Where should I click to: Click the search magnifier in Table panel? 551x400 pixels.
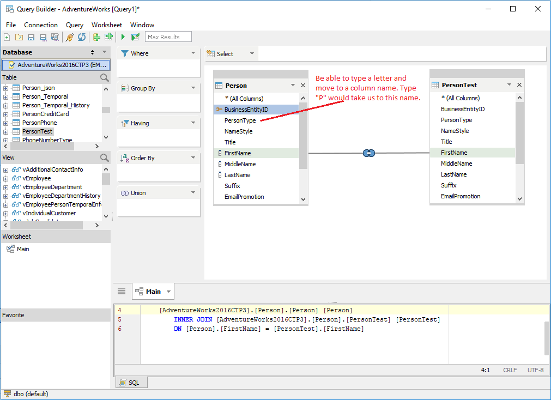(x=104, y=78)
